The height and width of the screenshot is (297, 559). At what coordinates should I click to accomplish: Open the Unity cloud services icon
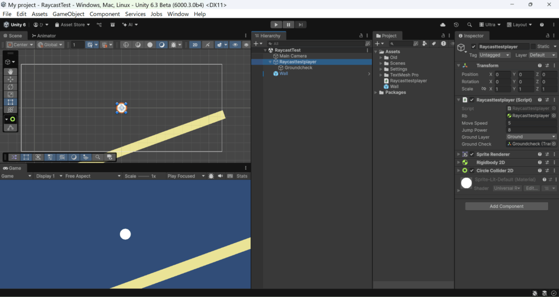tap(443, 25)
